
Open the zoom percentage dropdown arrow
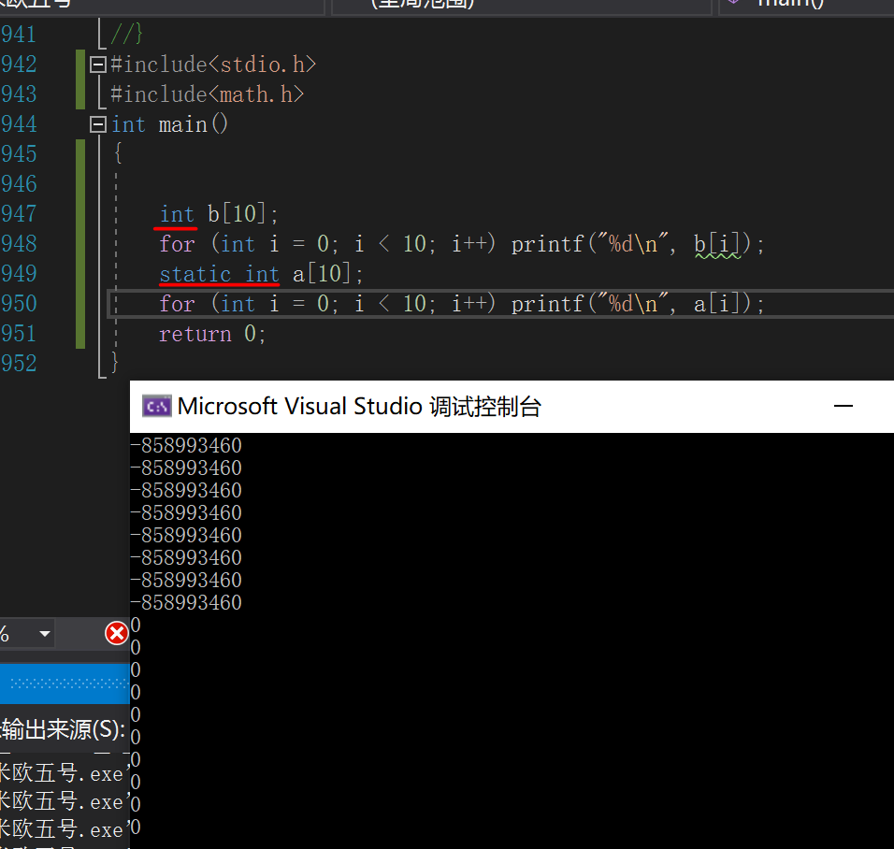pyautogui.click(x=45, y=633)
